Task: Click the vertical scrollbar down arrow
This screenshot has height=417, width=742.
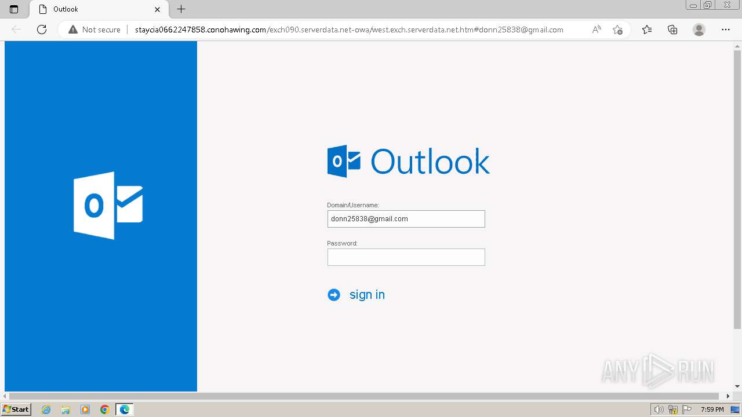Action: click(x=737, y=386)
